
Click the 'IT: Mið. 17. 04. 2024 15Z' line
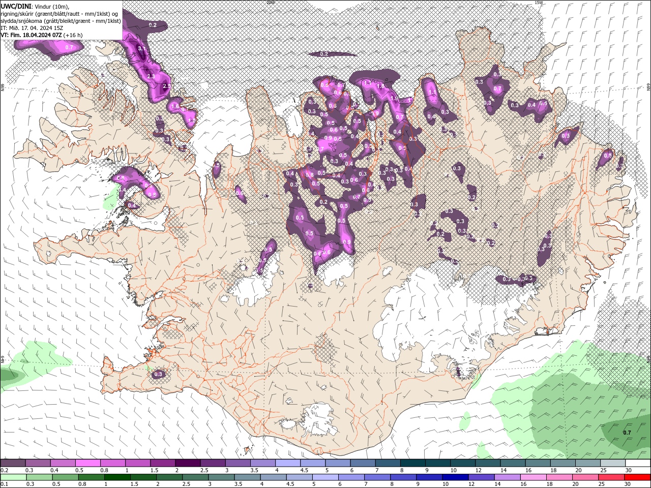(x=31, y=28)
